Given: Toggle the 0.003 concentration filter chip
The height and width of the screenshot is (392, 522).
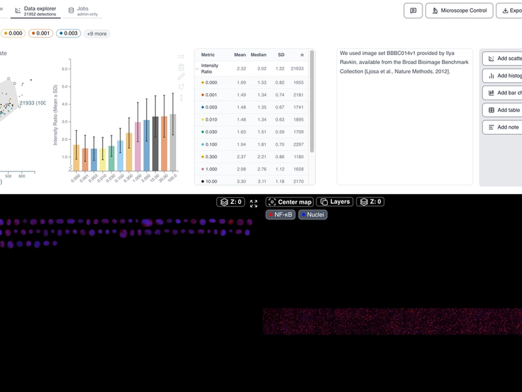Looking at the screenshot, I should click(69, 33).
